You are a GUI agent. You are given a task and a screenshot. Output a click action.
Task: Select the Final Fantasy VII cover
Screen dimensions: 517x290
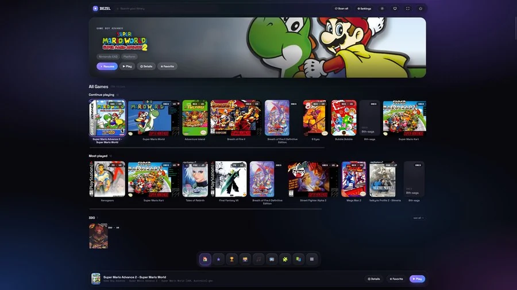(229, 179)
